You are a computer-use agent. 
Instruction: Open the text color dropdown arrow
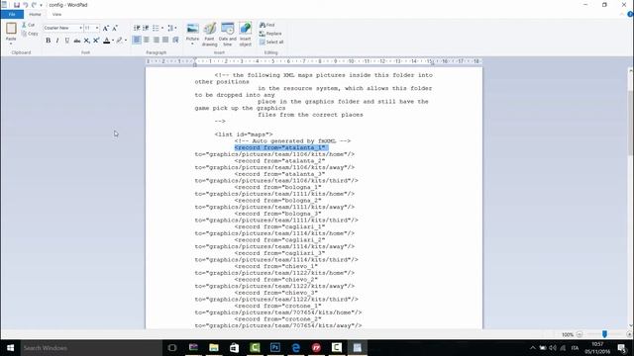[x=113, y=41]
